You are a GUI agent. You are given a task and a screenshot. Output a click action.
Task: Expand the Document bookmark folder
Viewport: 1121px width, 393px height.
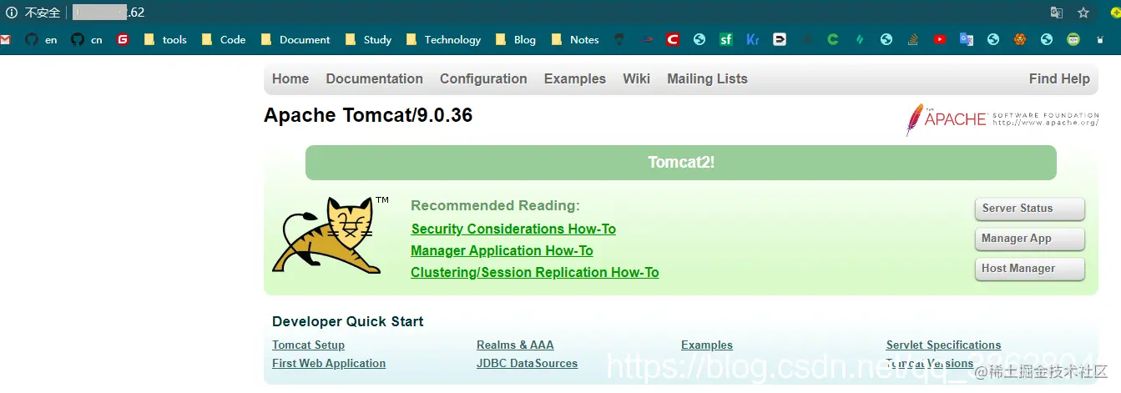click(295, 39)
